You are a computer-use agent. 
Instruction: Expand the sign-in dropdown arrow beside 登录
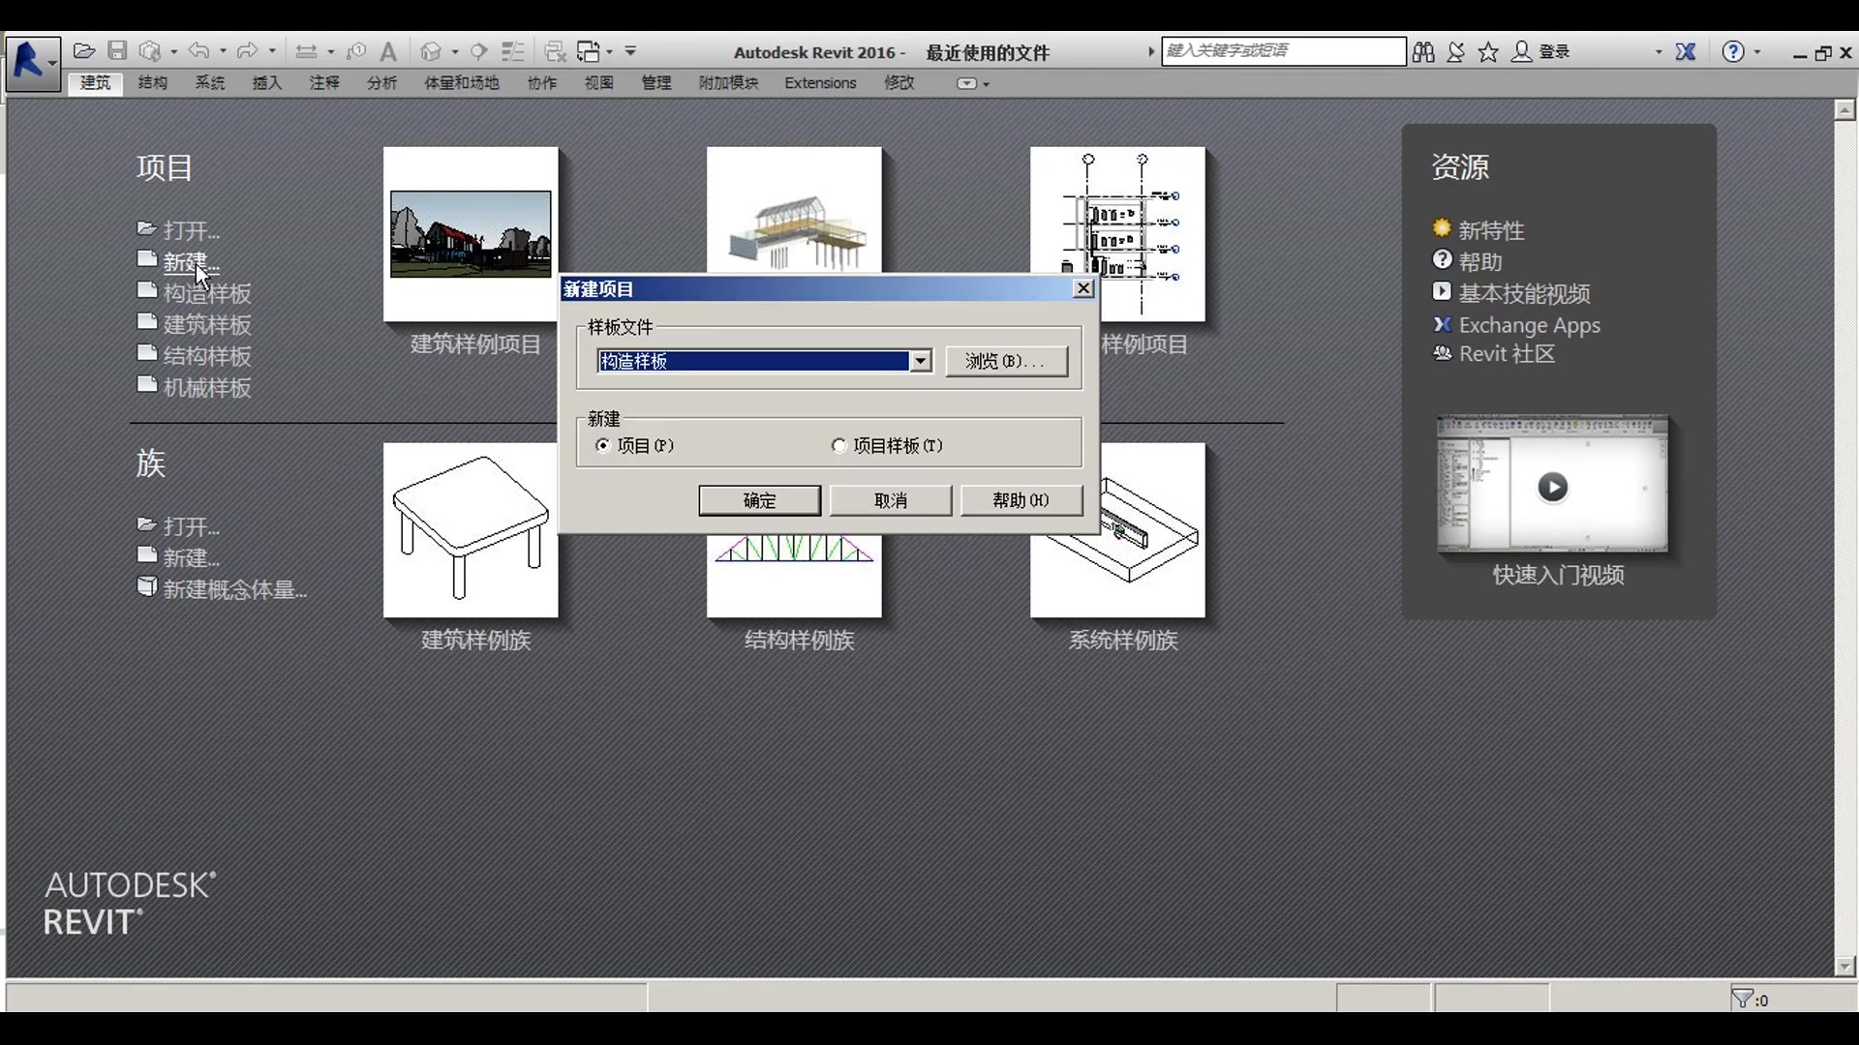pos(1659,52)
